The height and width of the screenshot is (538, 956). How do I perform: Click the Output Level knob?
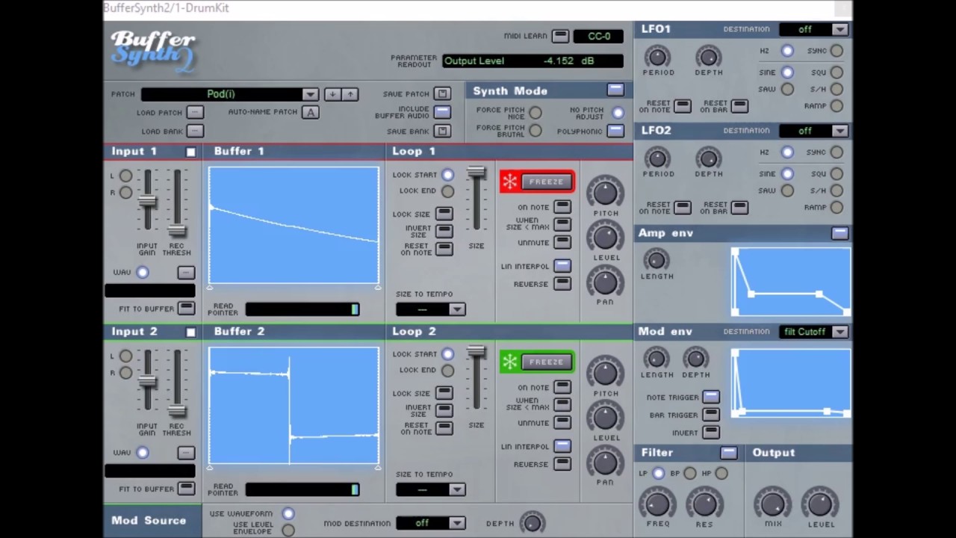[820, 503]
